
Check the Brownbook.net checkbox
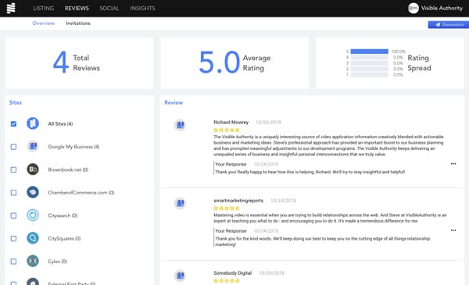(13, 169)
